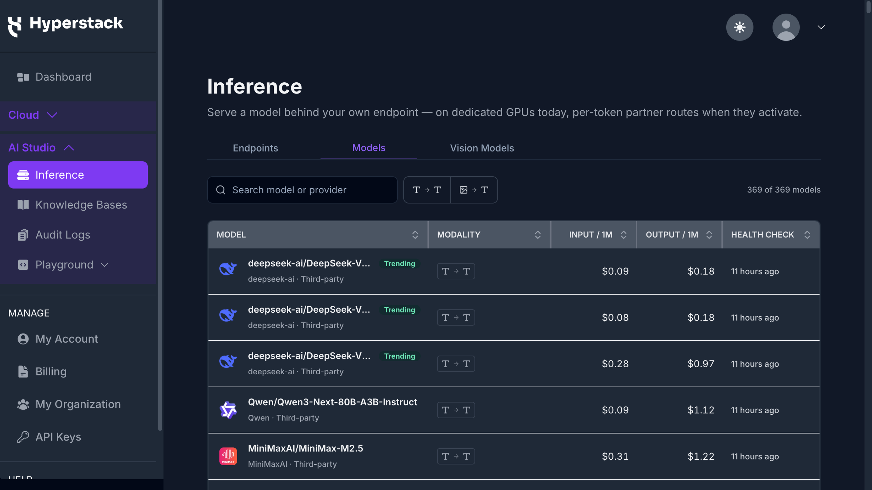Screen dimensions: 872x490
Task: Click the user avatar icon
Action: 786,27
